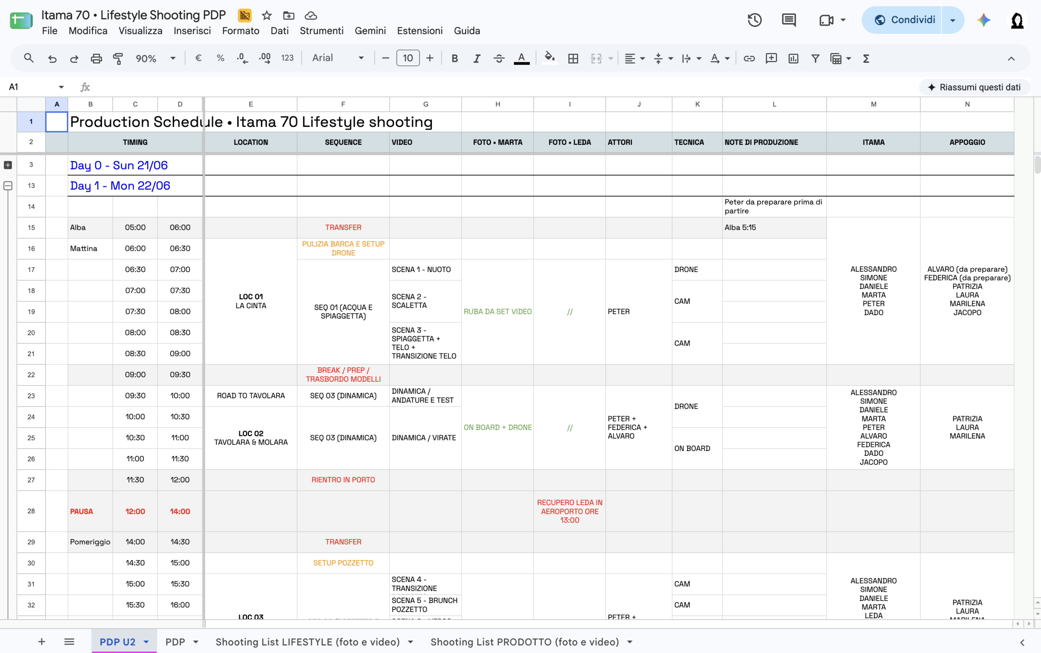Open the borders tool

pyautogui.click(x=573, y=58)
